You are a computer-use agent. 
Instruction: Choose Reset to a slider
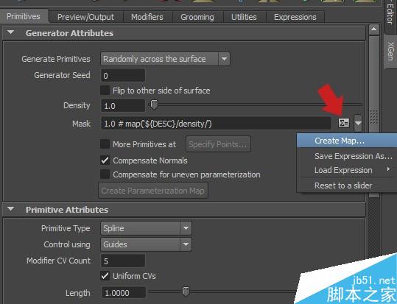tap(347, 185)
